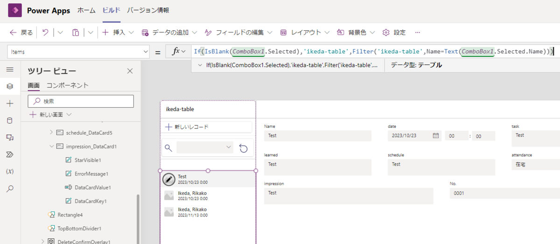This screenshot has width=560, height=244.
Task: Open the ホーム menu item
Action: pyautogui.click(x=86, y=10)
